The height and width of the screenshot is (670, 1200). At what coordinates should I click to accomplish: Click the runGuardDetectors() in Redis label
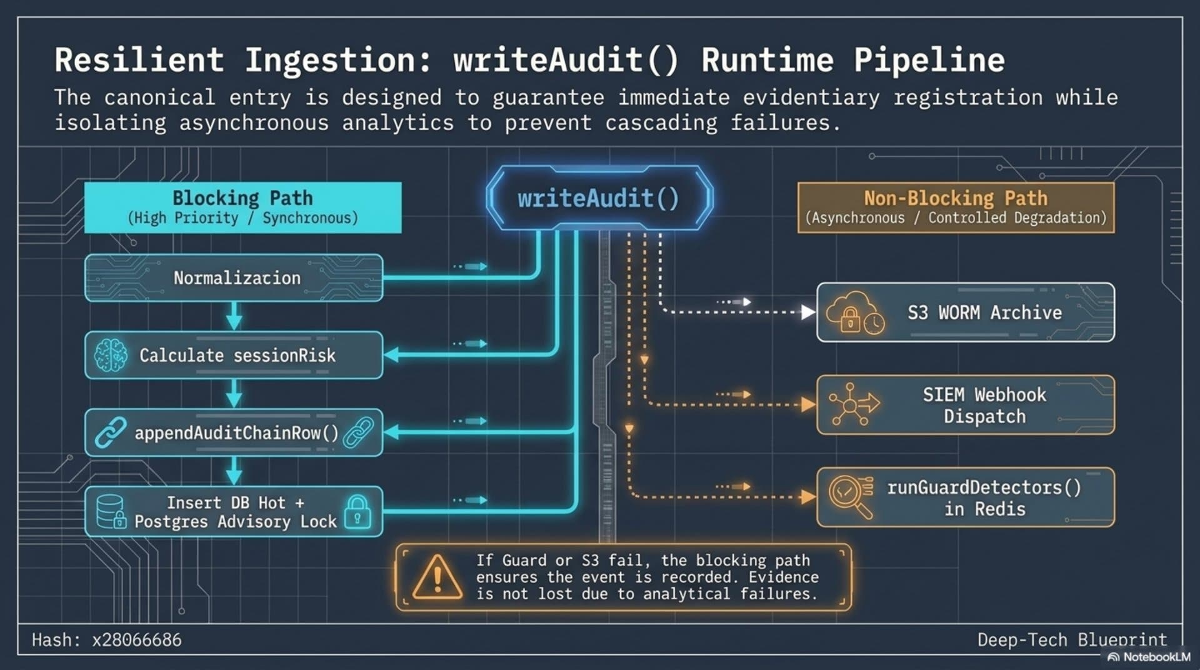pos(984,497)
